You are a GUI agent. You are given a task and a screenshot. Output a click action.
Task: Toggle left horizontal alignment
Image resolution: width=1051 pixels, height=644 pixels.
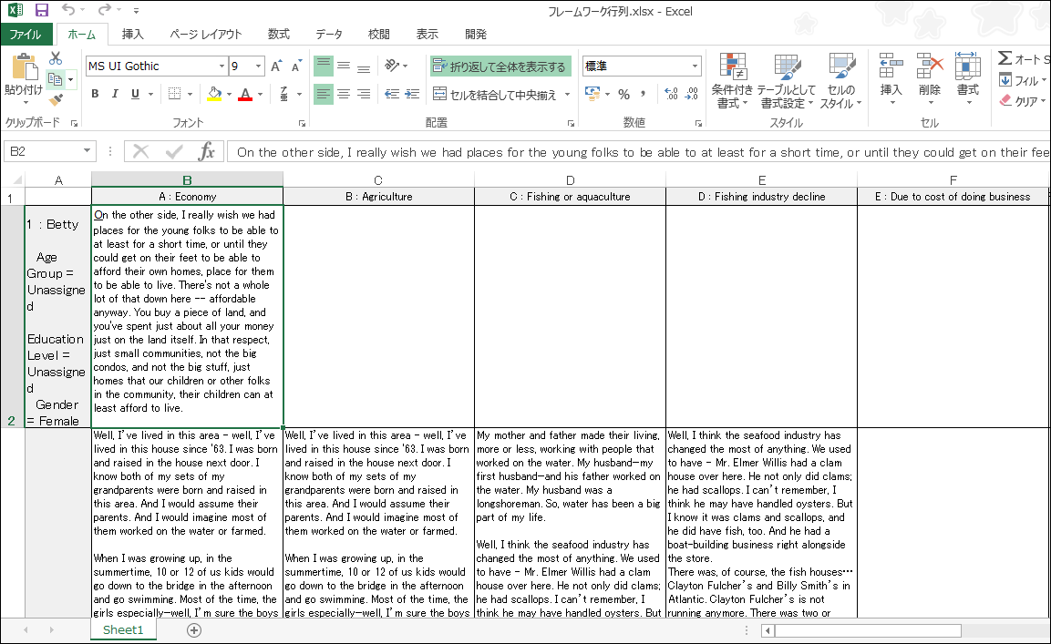[x=324, y=94]
